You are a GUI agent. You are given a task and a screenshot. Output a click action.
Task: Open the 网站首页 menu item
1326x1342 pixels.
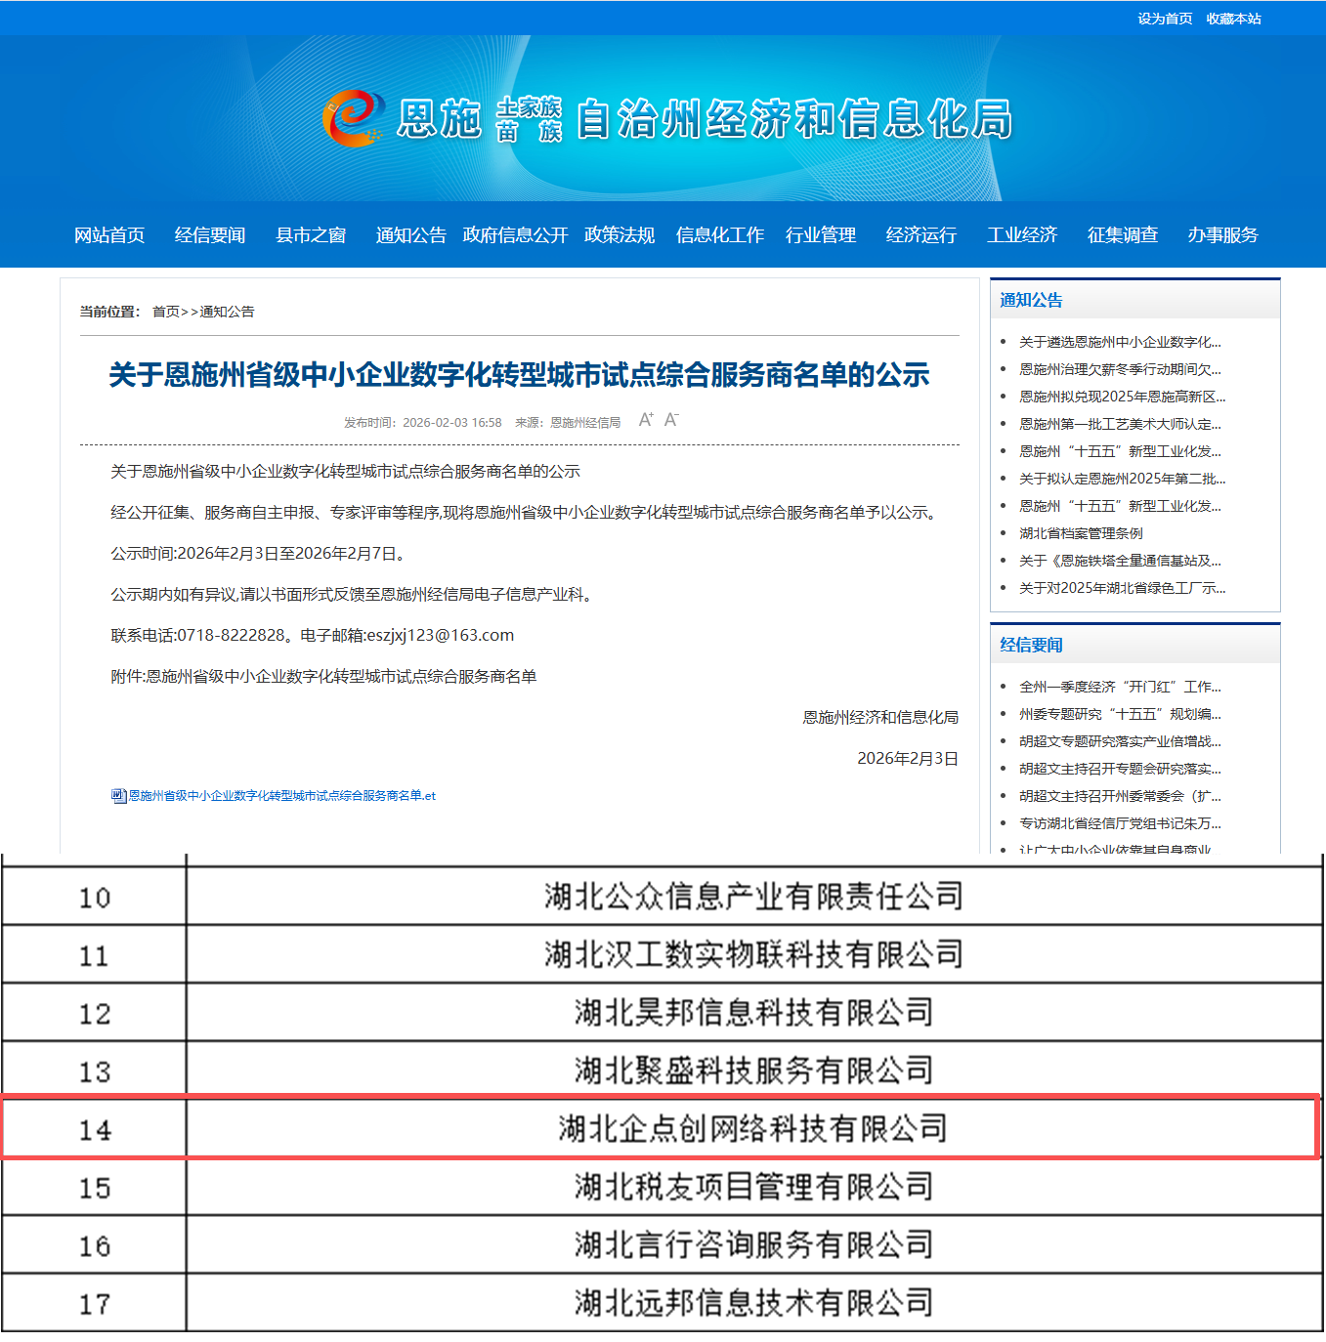pyautogui.click(x=109, y=235)
